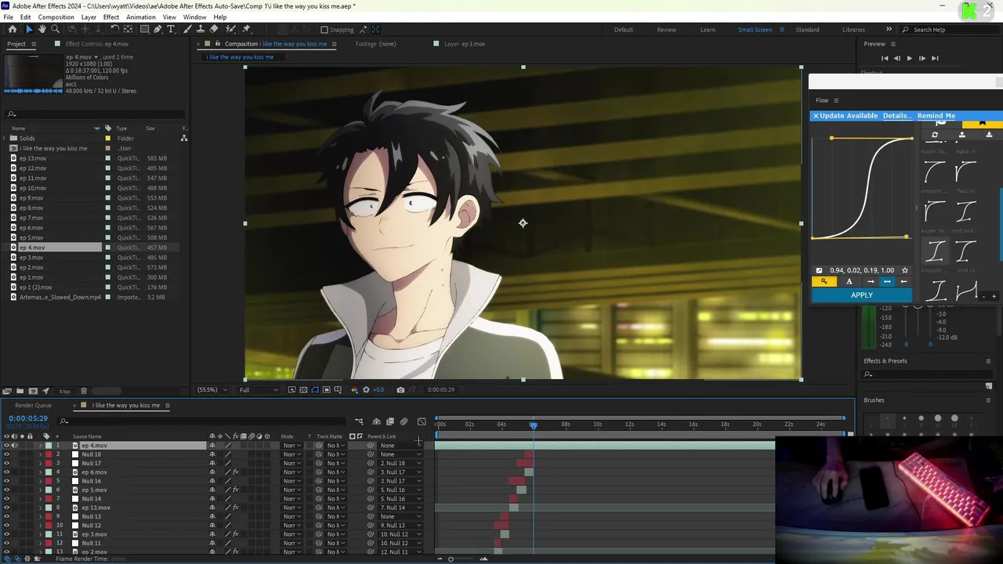Viewport: 1003px width, 564px height.
Task: Expand ep 4.mov layer properties
Action: (x=40, y=446)
